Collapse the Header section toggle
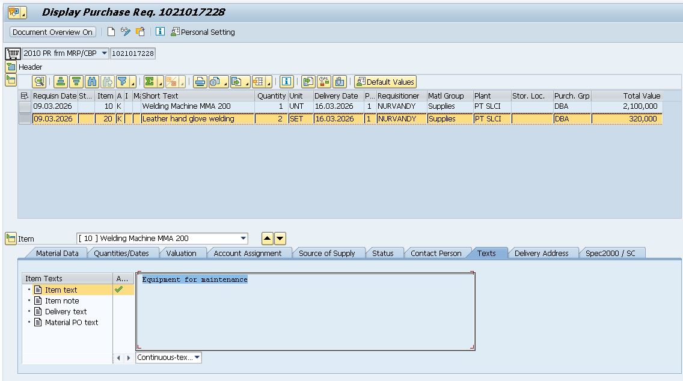This screenshot has height=381, width=683. [x=11, y=67]
